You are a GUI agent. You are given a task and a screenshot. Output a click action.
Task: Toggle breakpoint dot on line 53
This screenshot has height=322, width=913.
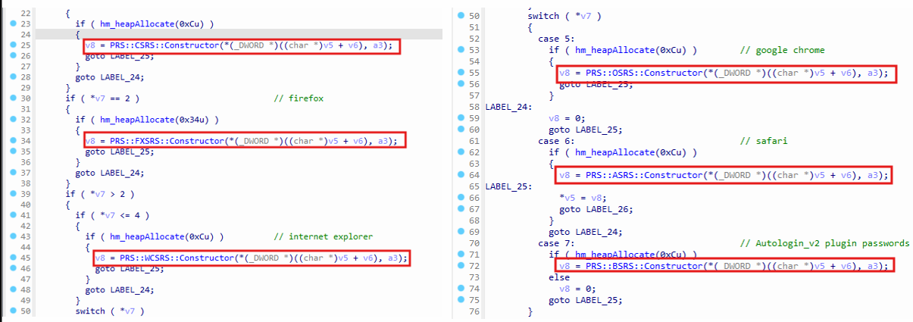462,50
